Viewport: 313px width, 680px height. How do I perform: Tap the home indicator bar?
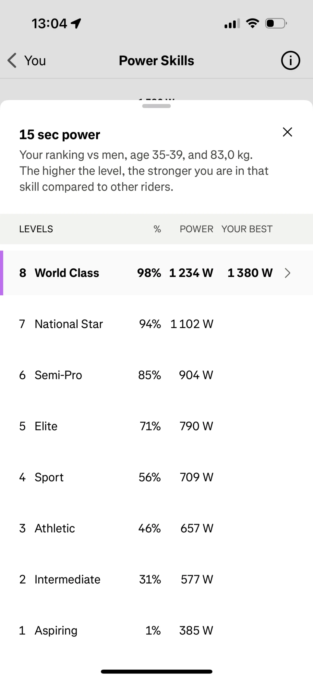pyautogui.click(x=156, y=672)
